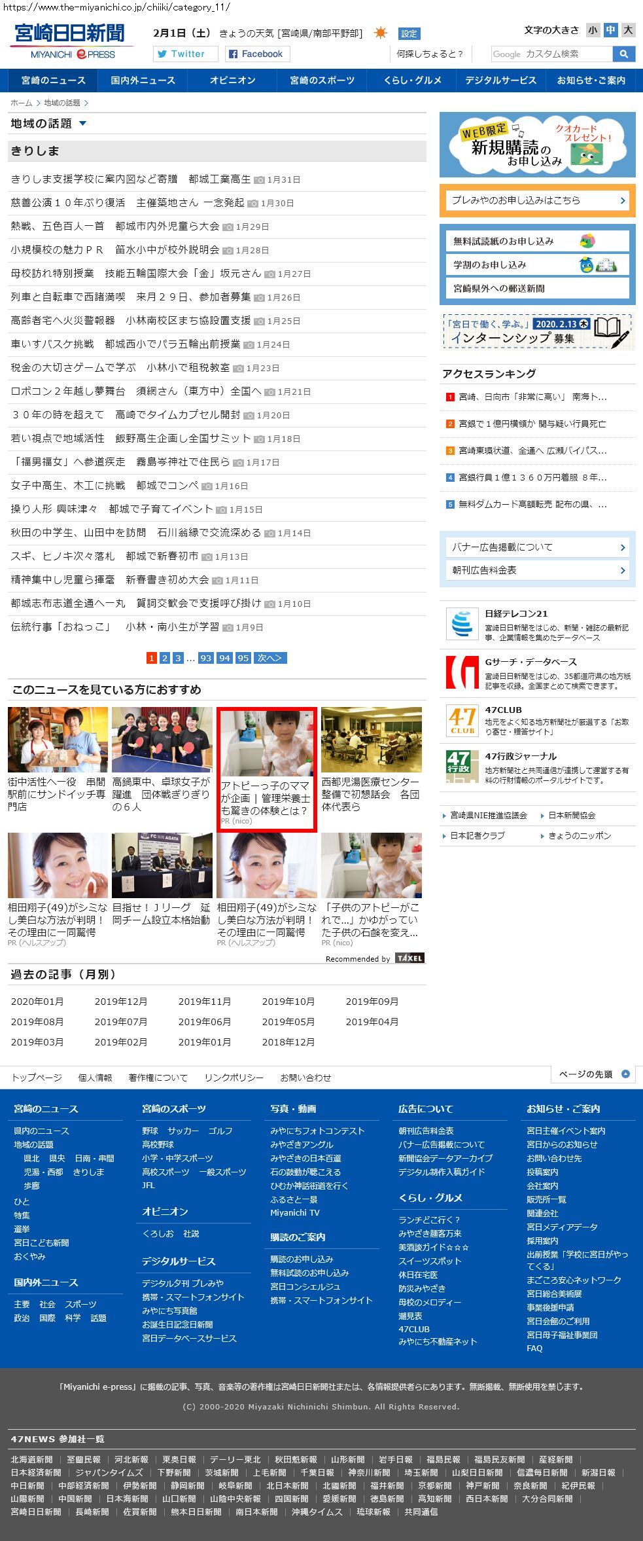Click the blue search magnifier button
The height and width of the screenshot is (1541, 643).
tap(623, 54)
